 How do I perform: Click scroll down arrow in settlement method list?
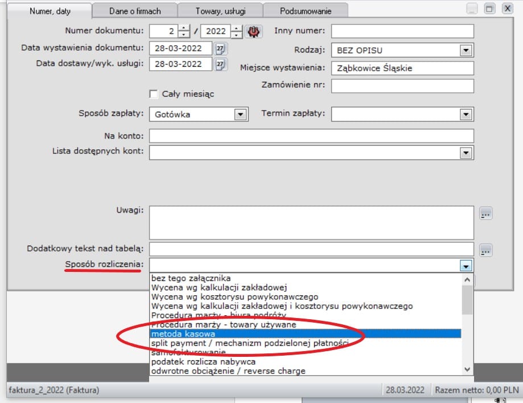[x=467, y=369]
